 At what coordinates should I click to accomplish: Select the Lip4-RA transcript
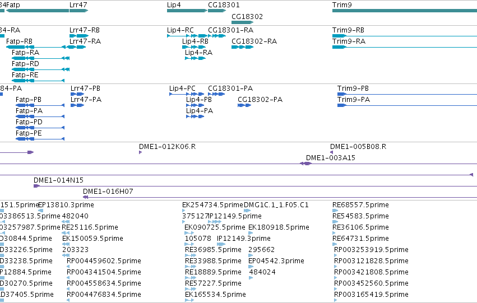[195, 58]
